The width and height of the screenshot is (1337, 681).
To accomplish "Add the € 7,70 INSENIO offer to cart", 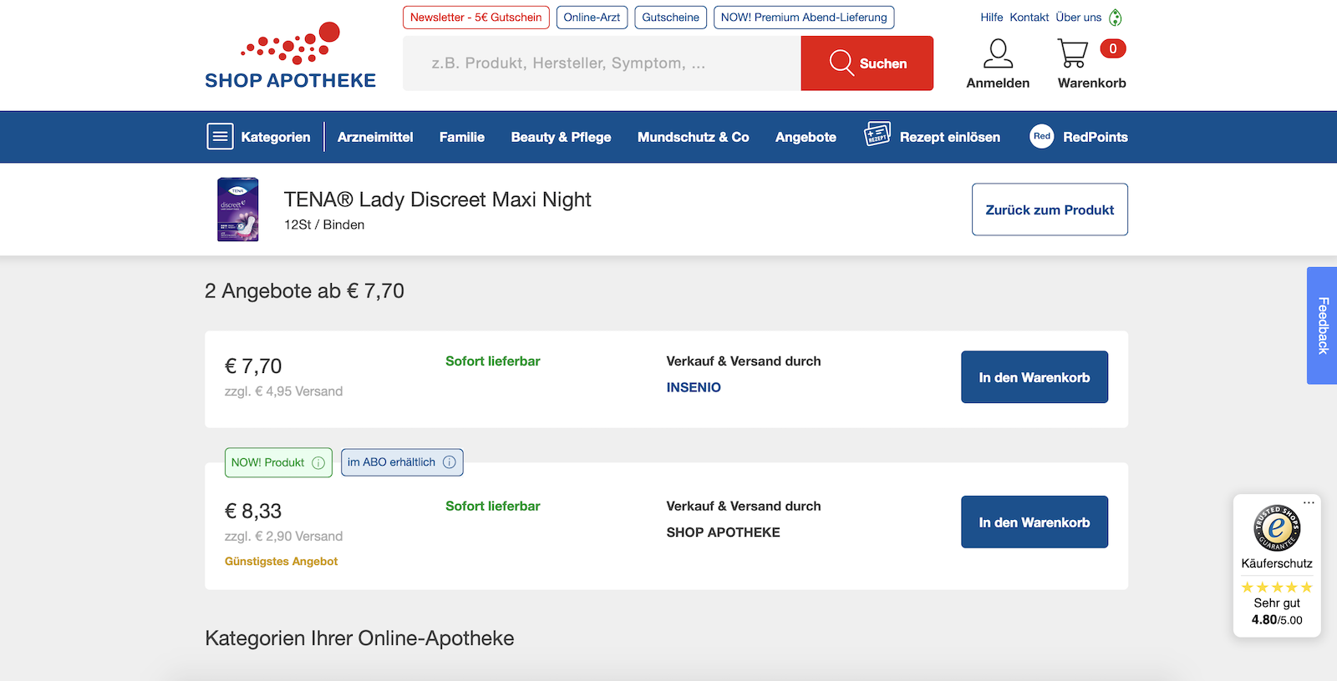I will click(1034, 377).
